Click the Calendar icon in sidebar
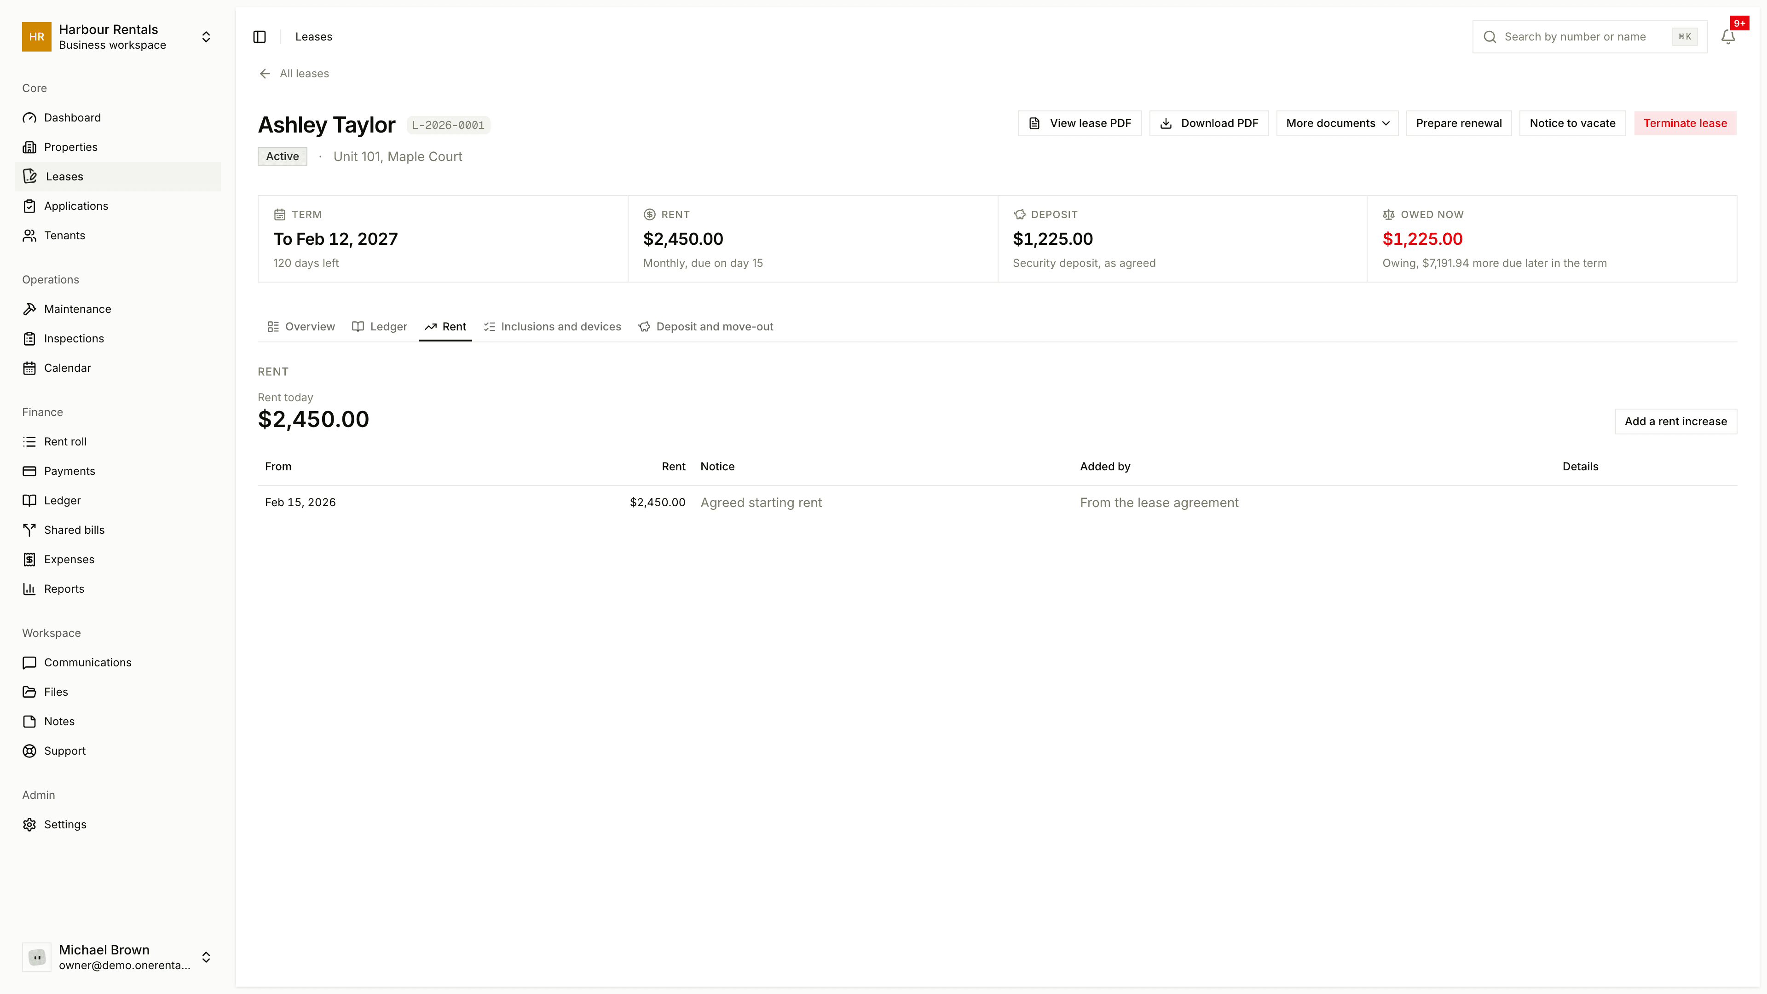This screenshot has height=994, width=1767. click(29, 368)
